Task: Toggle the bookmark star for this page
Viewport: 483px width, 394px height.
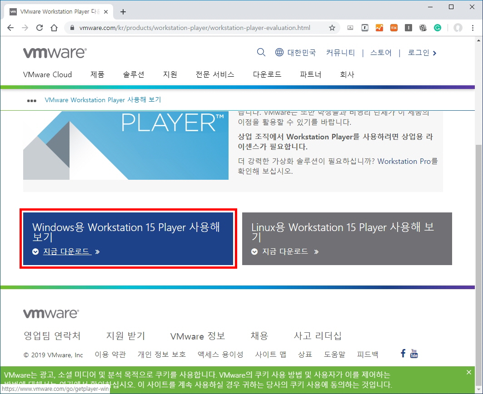Action: click(x=332, y=27)
